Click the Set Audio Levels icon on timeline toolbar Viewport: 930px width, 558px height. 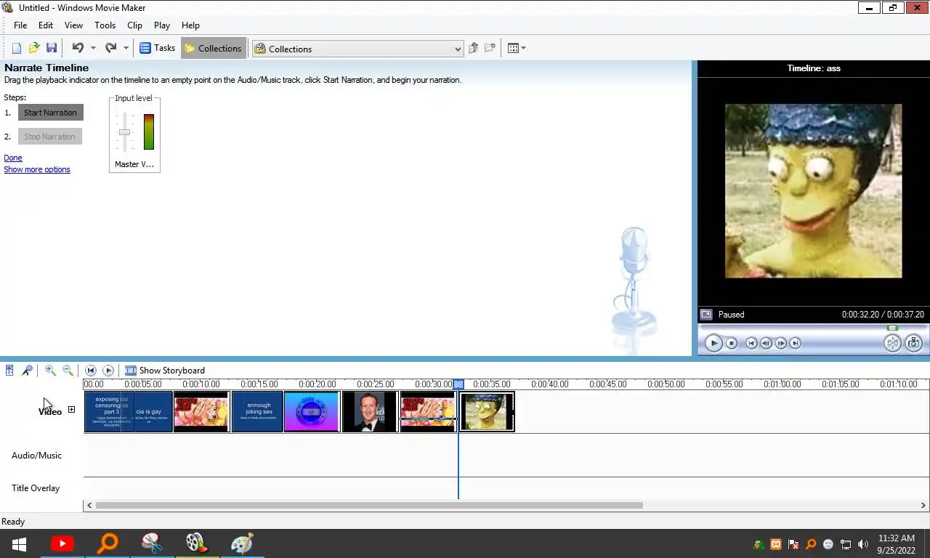pyautogui.click(x=9, y=371)
